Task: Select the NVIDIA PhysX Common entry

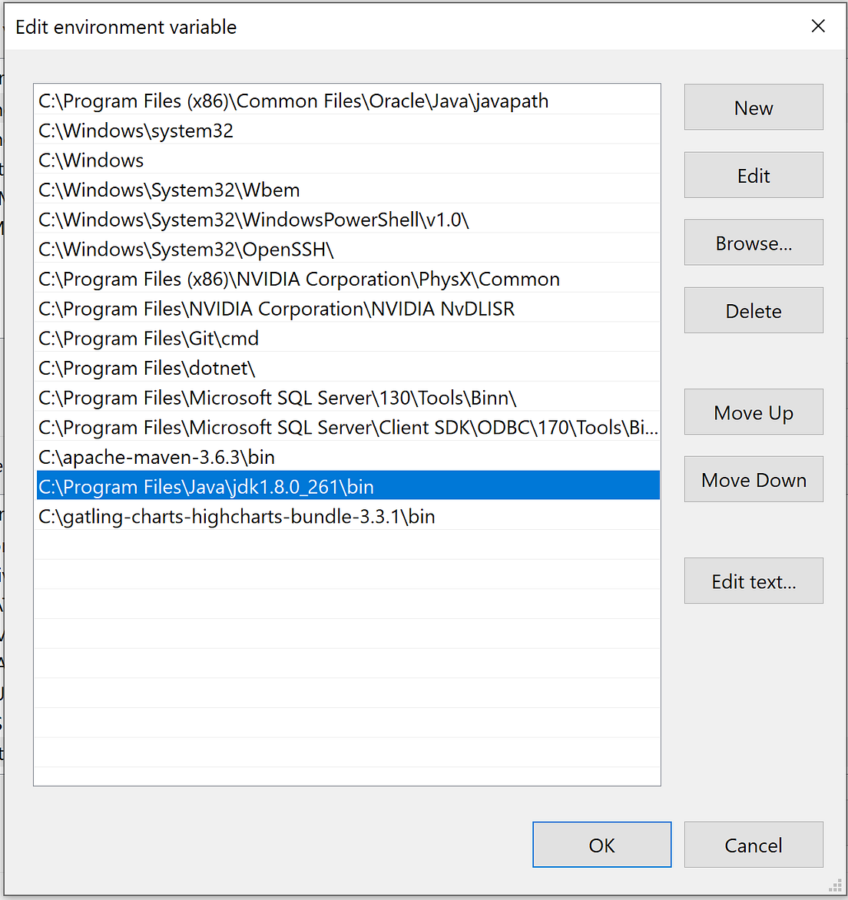Action: 298,279
